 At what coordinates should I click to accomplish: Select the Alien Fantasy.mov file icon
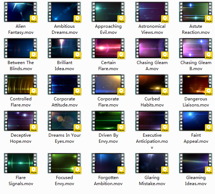coord(21,12)
